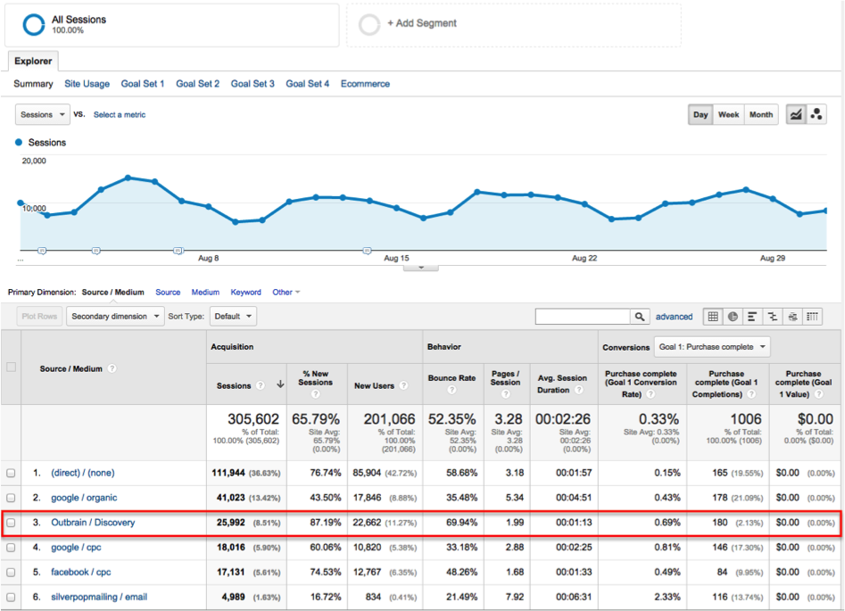Select the data table view icon
The width and height of the screenshot is (845, 611).
tap(713, 317)
